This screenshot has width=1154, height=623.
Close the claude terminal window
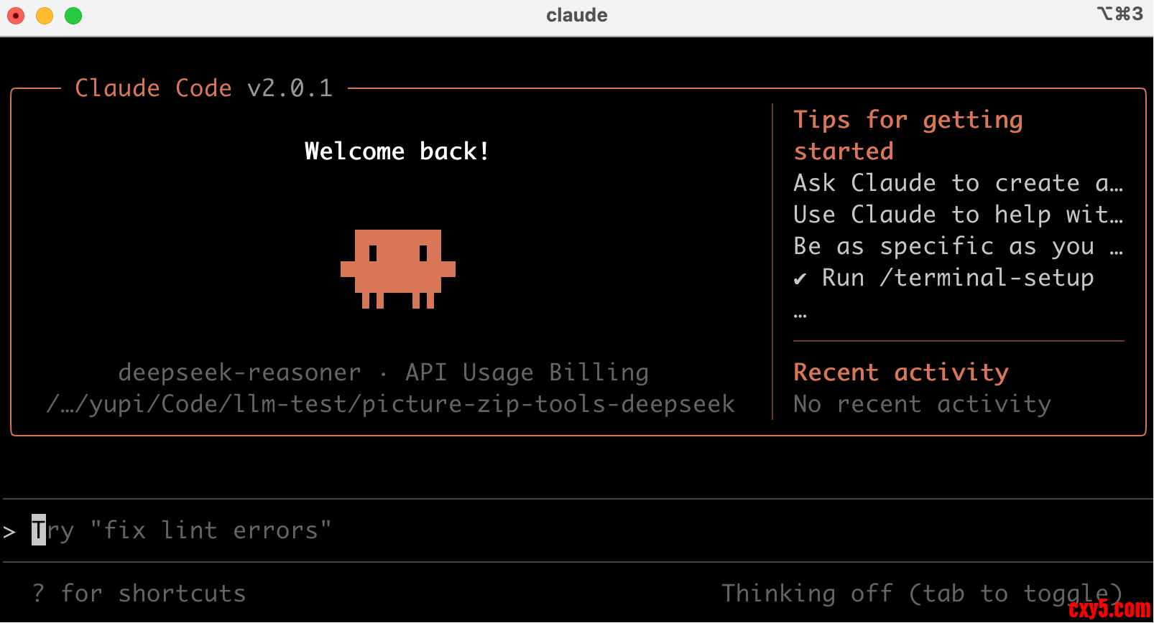(x=16, y=15)
